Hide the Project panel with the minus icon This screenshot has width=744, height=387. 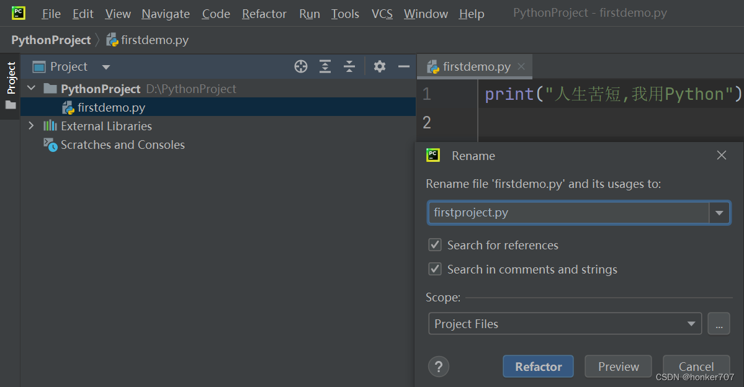404,67
